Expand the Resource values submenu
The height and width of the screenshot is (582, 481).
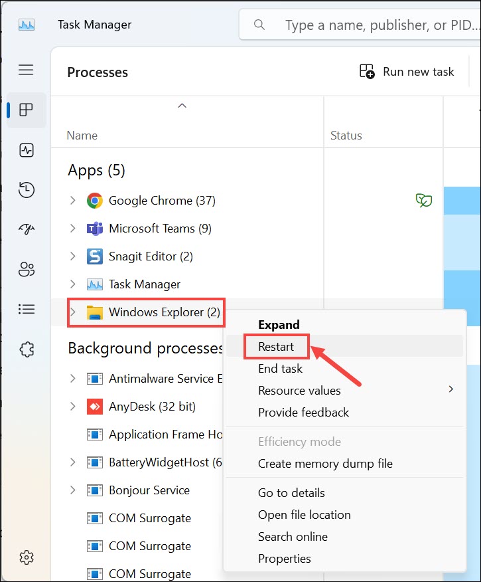tap(299, 390)
